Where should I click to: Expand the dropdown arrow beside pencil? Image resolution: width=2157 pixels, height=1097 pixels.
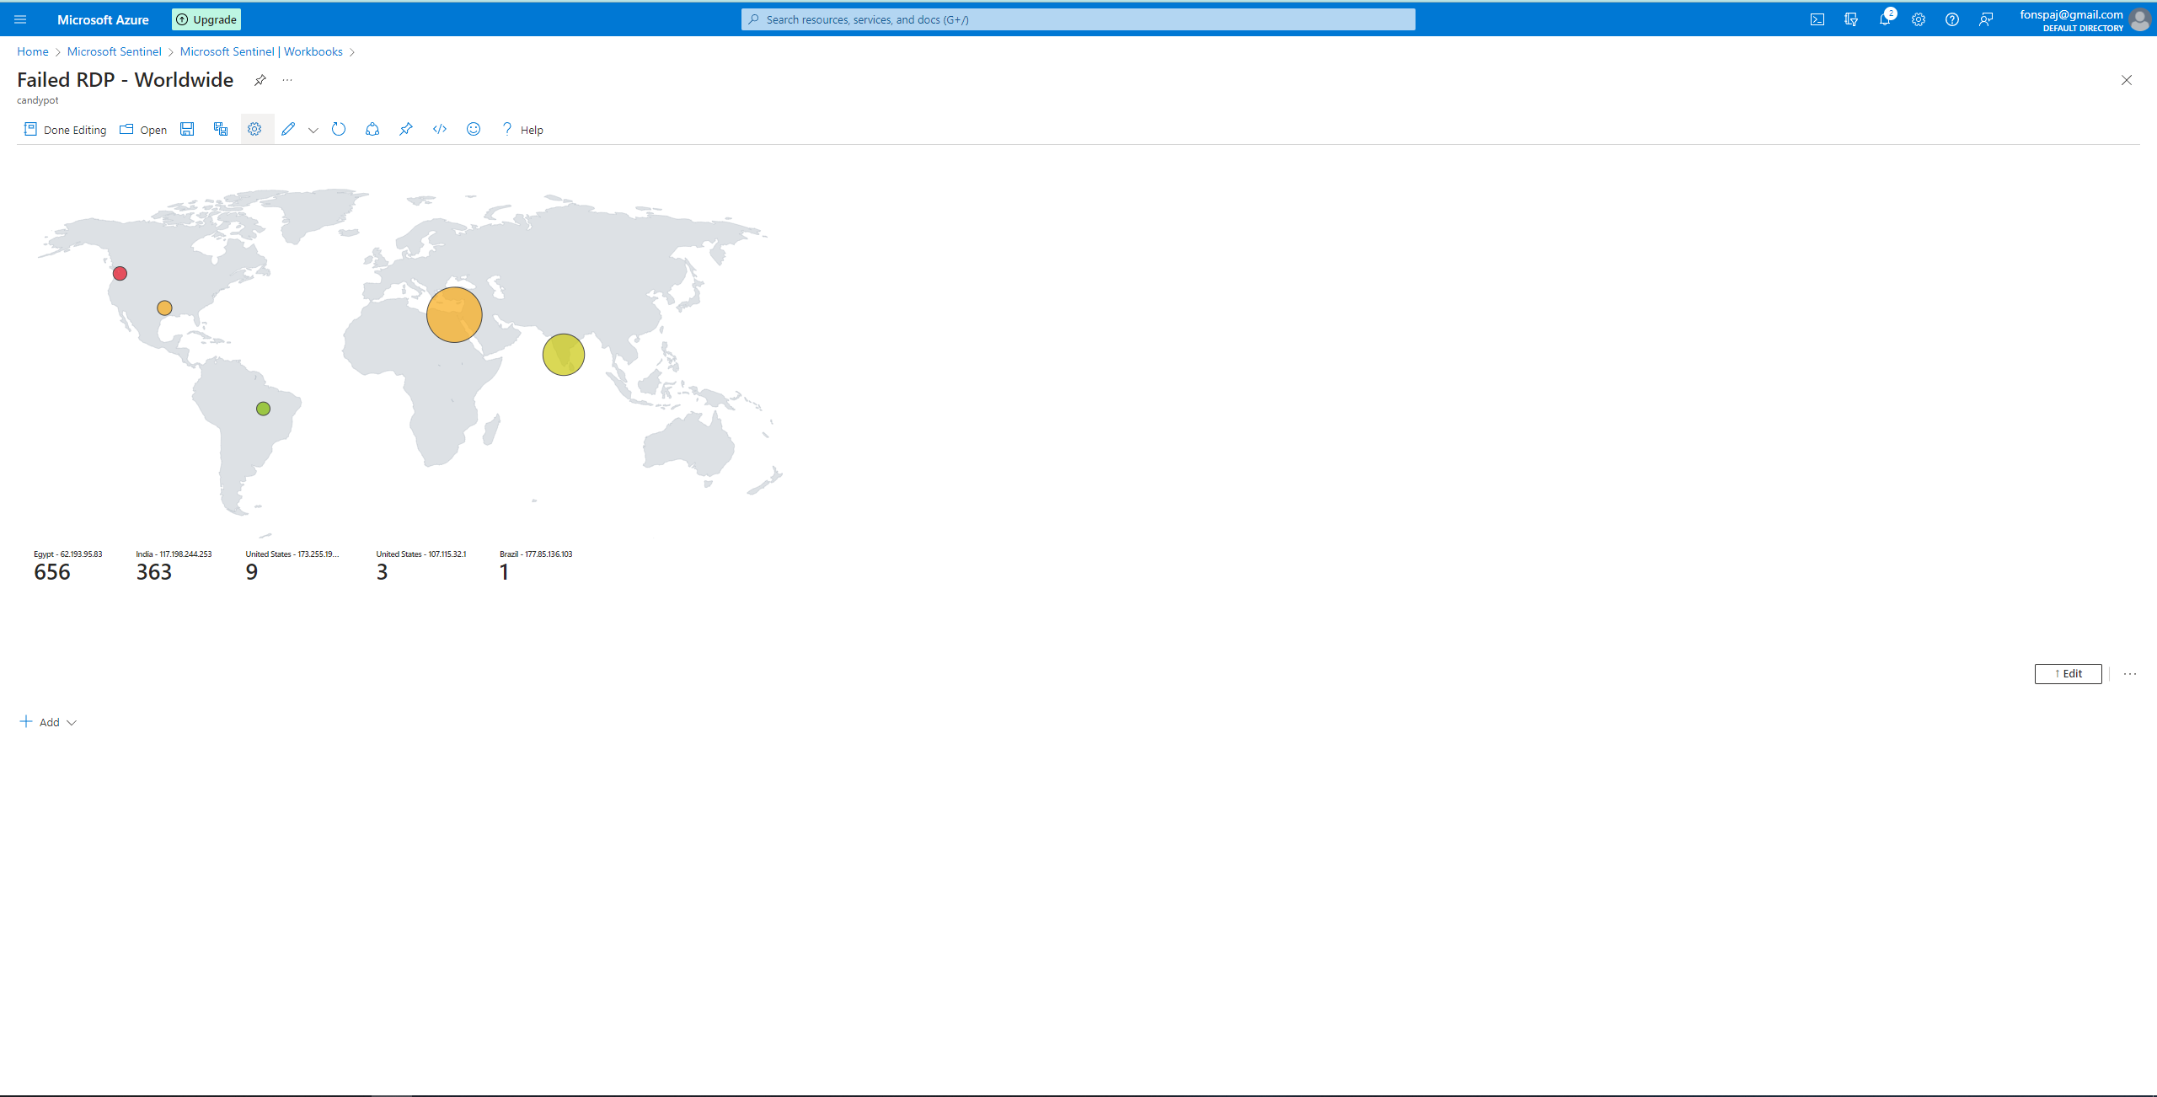(313, 130)
